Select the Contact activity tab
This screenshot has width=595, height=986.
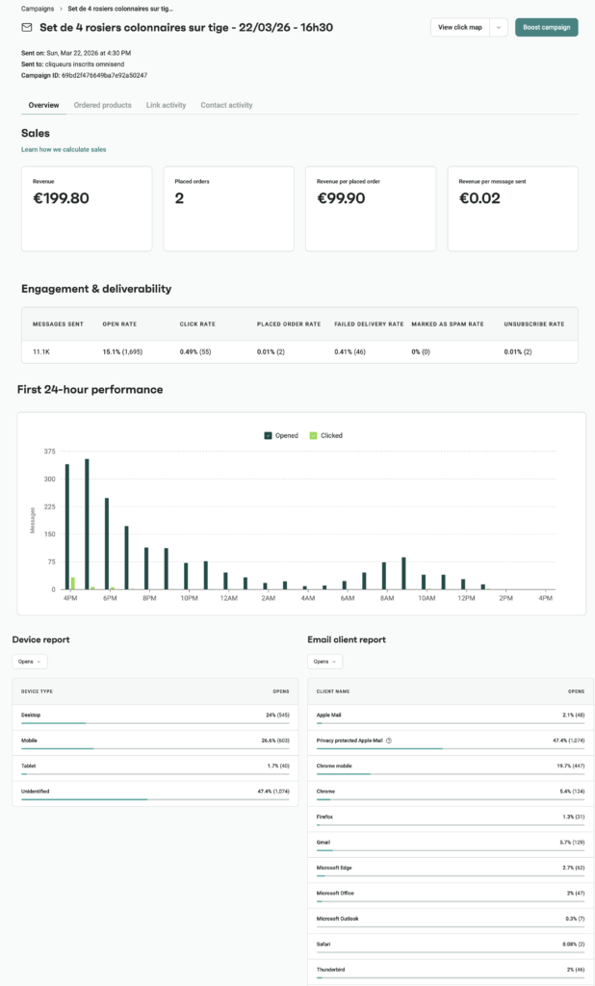(226, 105)
